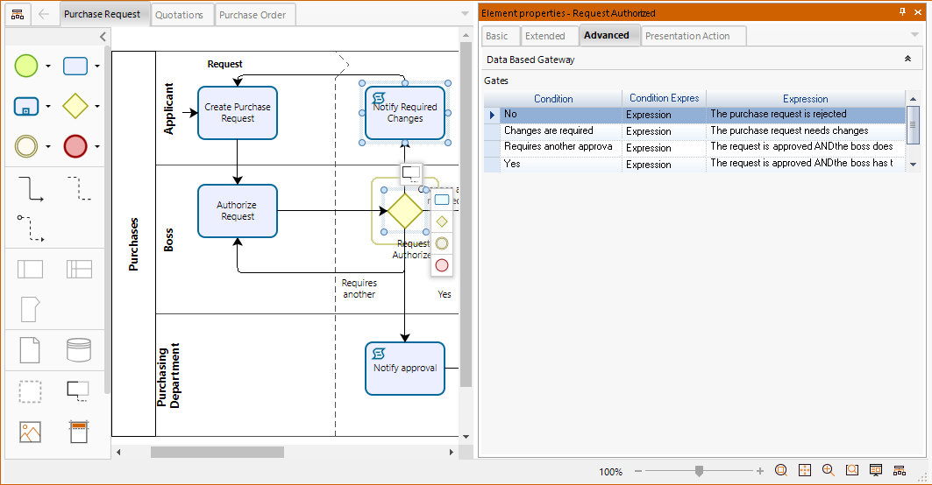The image size is (932, 485).
Task: Collapse the Data Based Gateway section
Action: click(907, 59)
